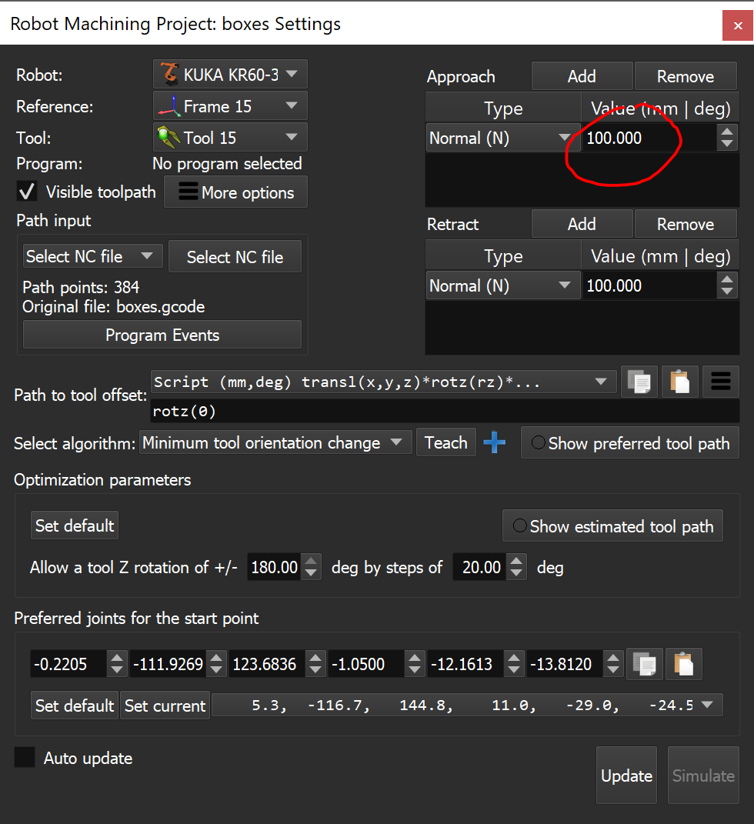The width and height of the screenshot is (754, 824).
Task: Select Show estimated tool path option
Action: point(520,526)
